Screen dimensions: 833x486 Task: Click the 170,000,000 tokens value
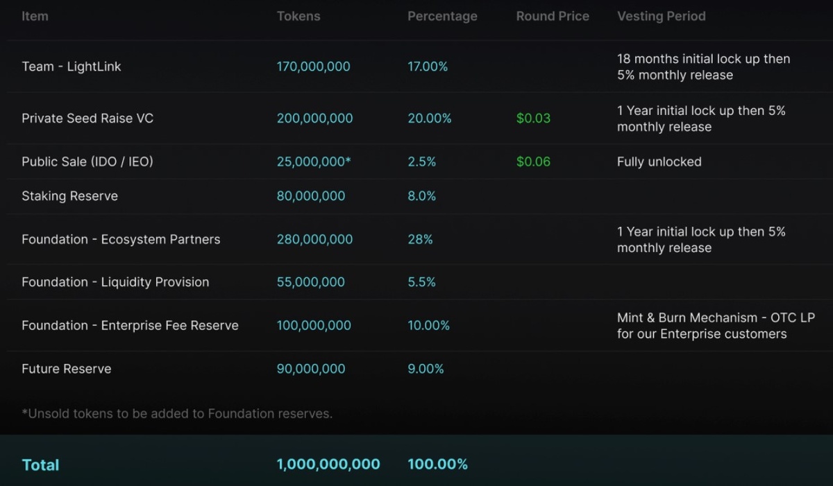pos(313,67)
